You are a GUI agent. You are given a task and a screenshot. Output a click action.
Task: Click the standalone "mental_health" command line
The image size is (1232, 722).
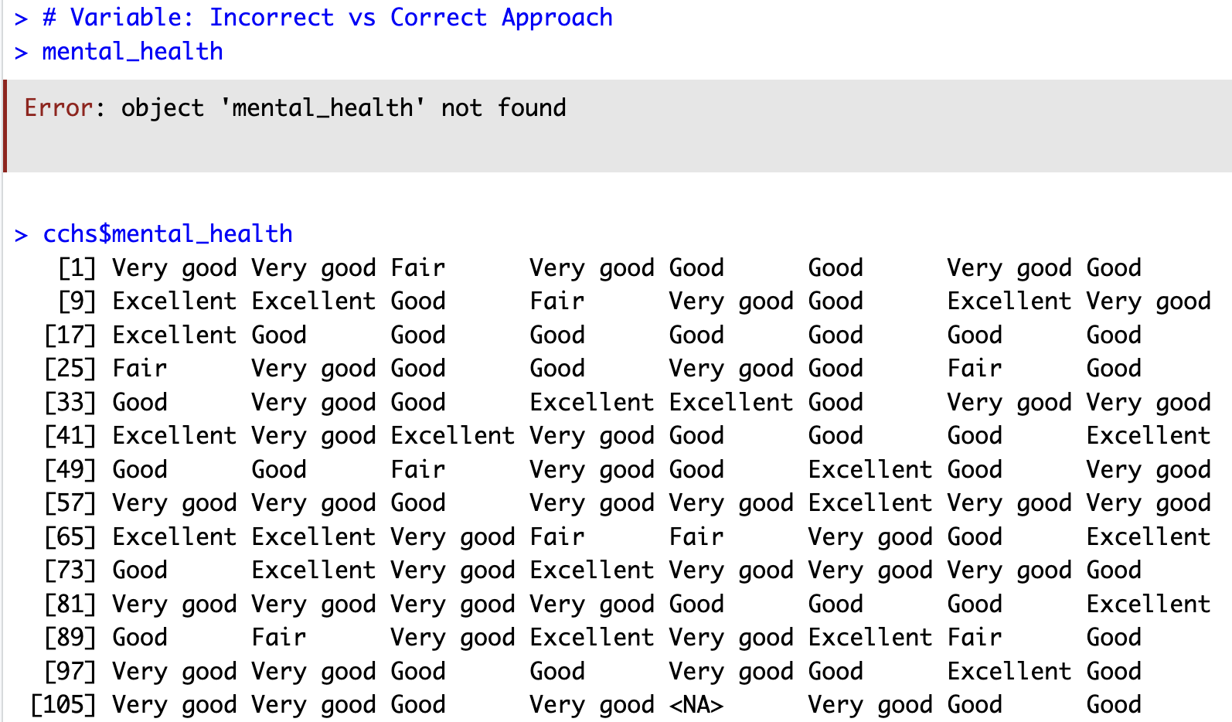(x=132, y=52)
